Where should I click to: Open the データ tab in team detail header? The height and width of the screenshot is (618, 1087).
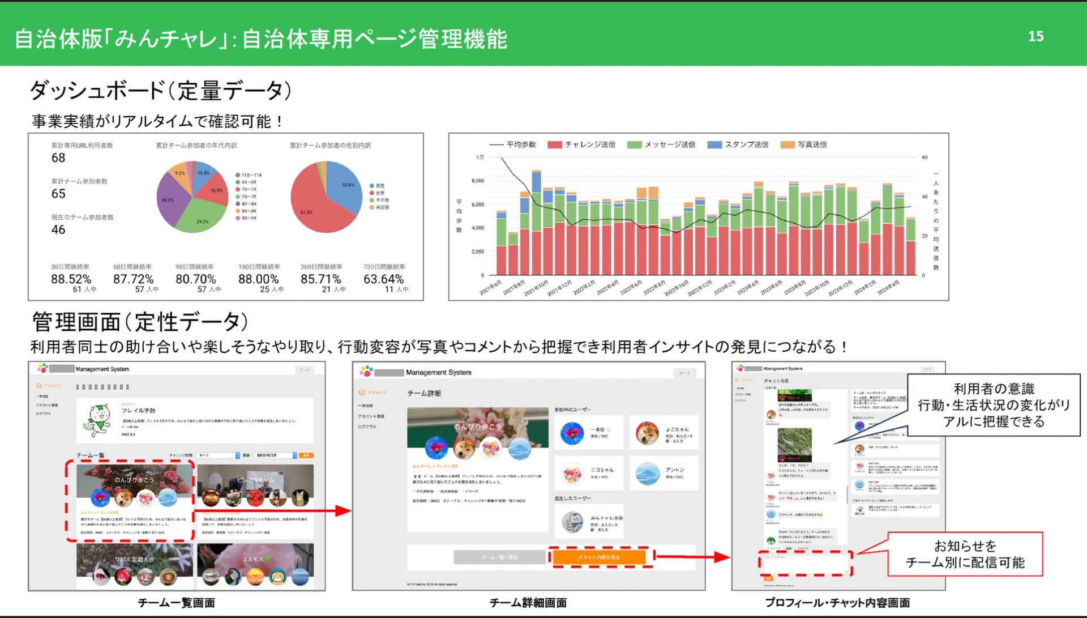coord(684,373)
